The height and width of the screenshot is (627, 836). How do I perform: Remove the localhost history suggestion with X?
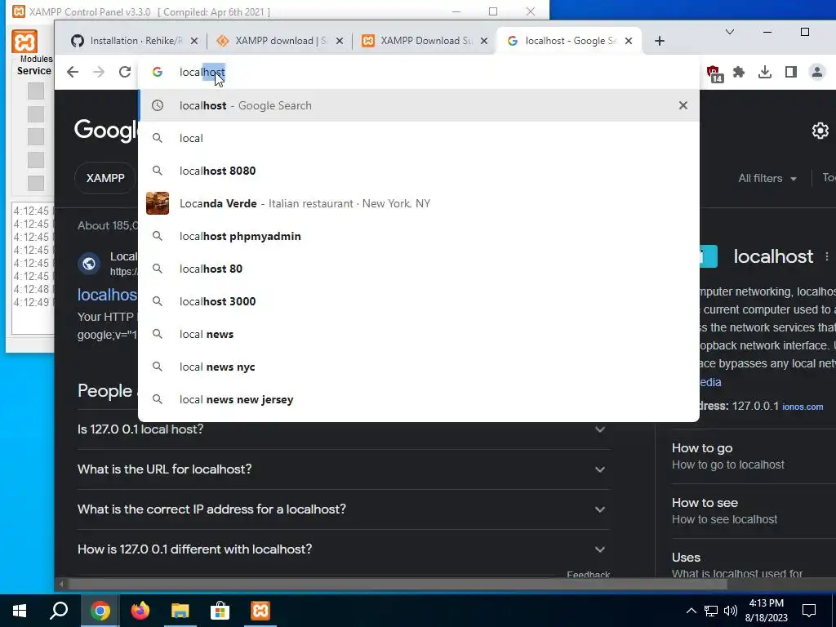click(683, 105)
